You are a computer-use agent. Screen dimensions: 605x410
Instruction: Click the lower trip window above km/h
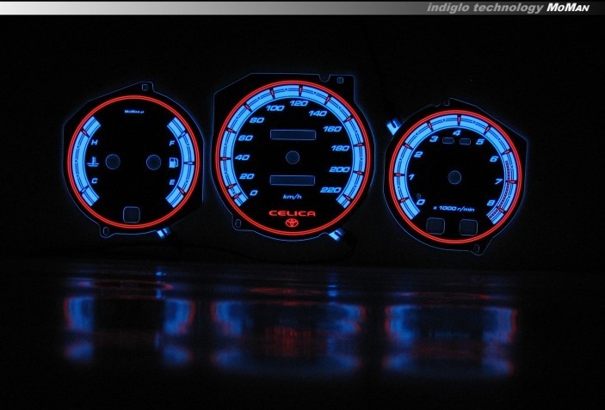(x=293, y=181)
